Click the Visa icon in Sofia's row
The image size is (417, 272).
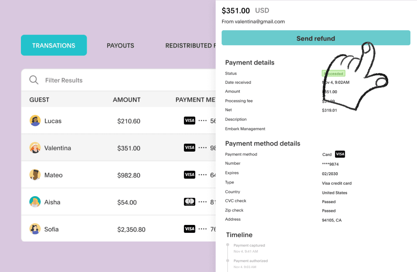tap(190, 229)
